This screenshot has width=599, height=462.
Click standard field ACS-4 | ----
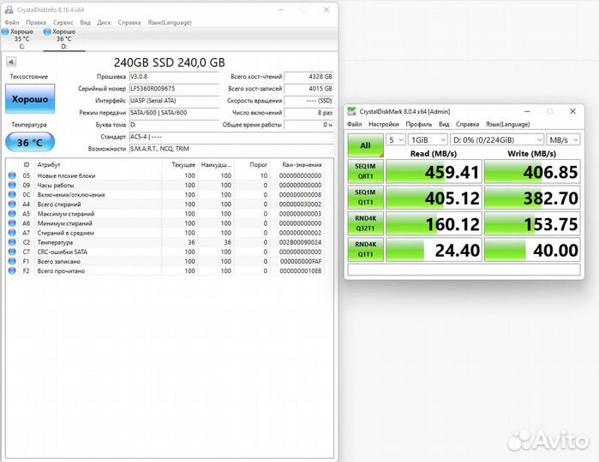(231, 137)
